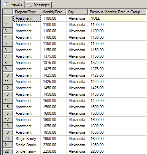
Task: Click Alexandria cell in row 1
Action: coord(77,18)
